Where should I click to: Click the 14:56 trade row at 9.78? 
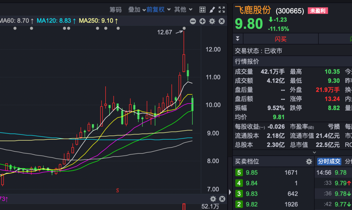[x=333, y=173]
